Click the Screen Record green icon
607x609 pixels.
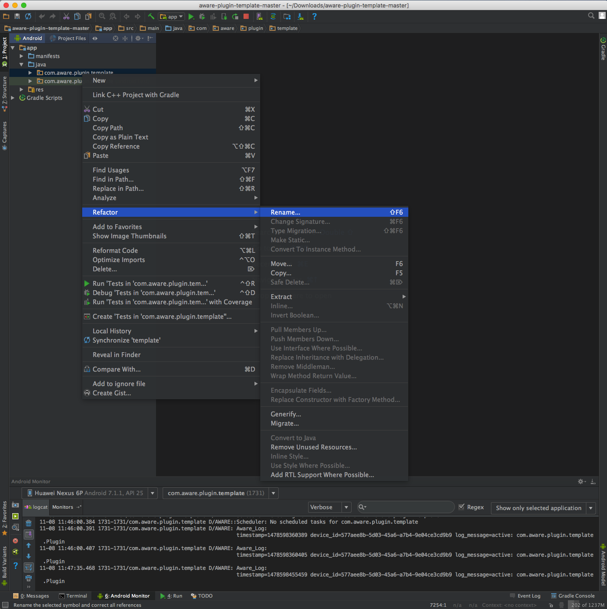[15, 516]
